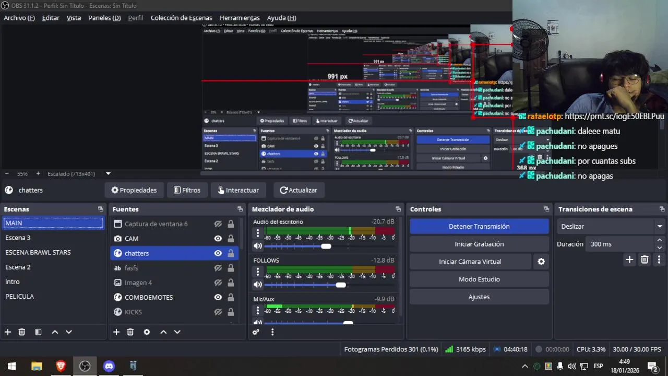668x376 pixels.
Task: Undock the Fuentes panel icon
Action: pyautogui.click(x=240, y=209)
